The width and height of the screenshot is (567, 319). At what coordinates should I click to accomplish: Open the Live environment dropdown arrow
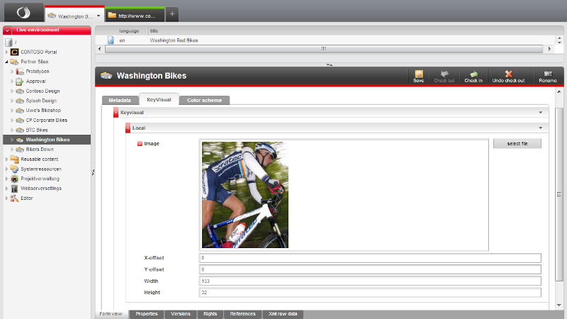[x=7, y=30]
